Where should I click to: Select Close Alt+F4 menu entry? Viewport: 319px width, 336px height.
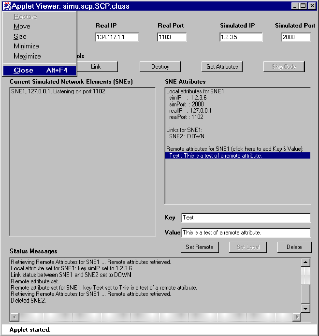click(40, 70)
